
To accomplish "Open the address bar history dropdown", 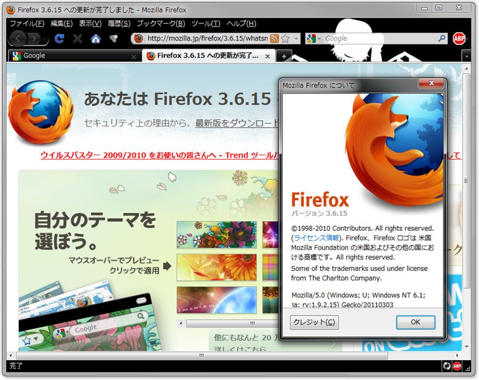I will point(296,39).
